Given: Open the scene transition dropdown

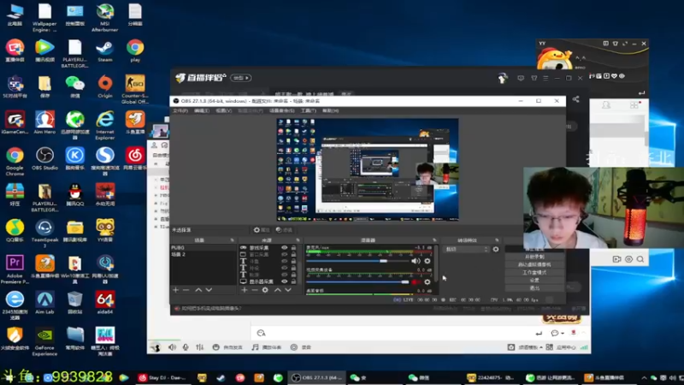Looking at the screenshot, I should coord(467,249).
